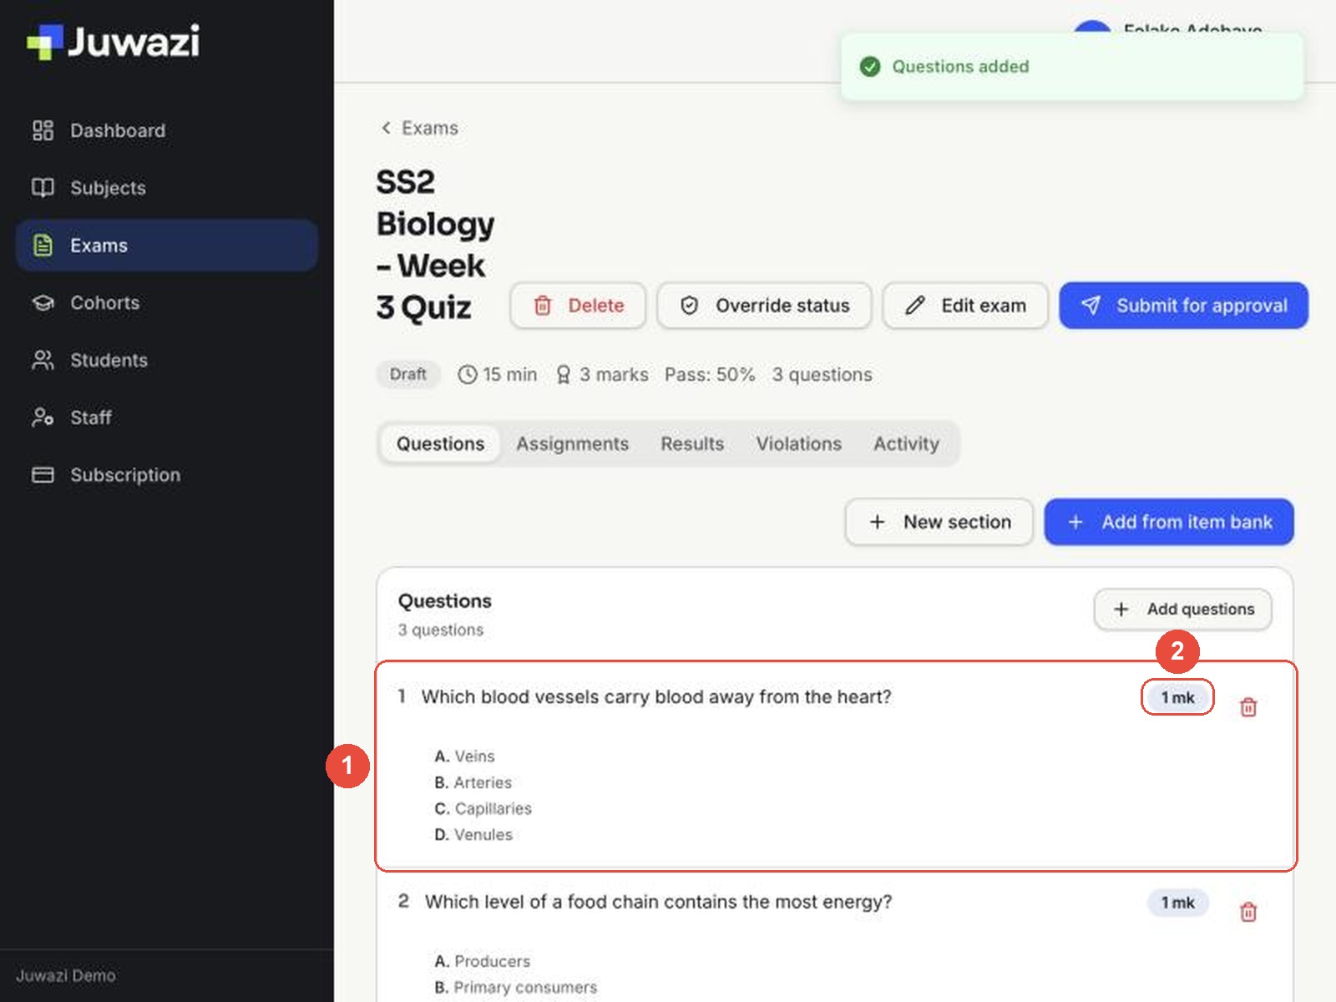
Task: Click the Cohorts graduation cap icon
Action: click(43, 302)
